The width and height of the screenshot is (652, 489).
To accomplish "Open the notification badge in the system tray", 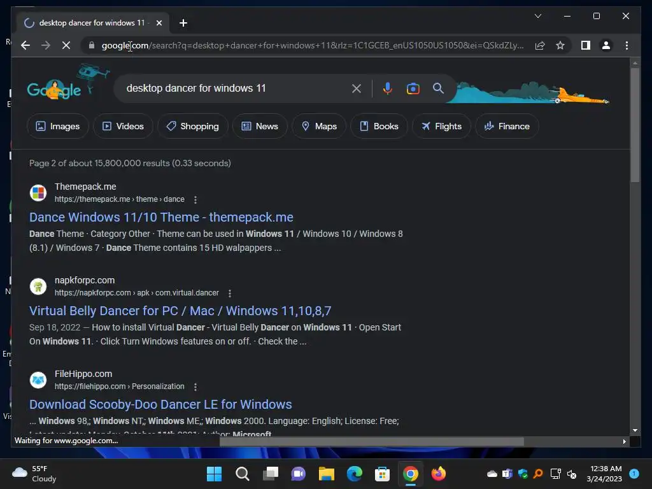I will (634, 474).
